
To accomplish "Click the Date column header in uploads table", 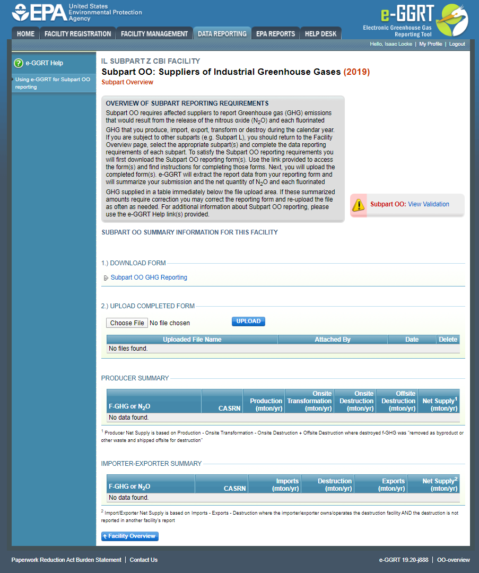I will [x=412, y=340].
